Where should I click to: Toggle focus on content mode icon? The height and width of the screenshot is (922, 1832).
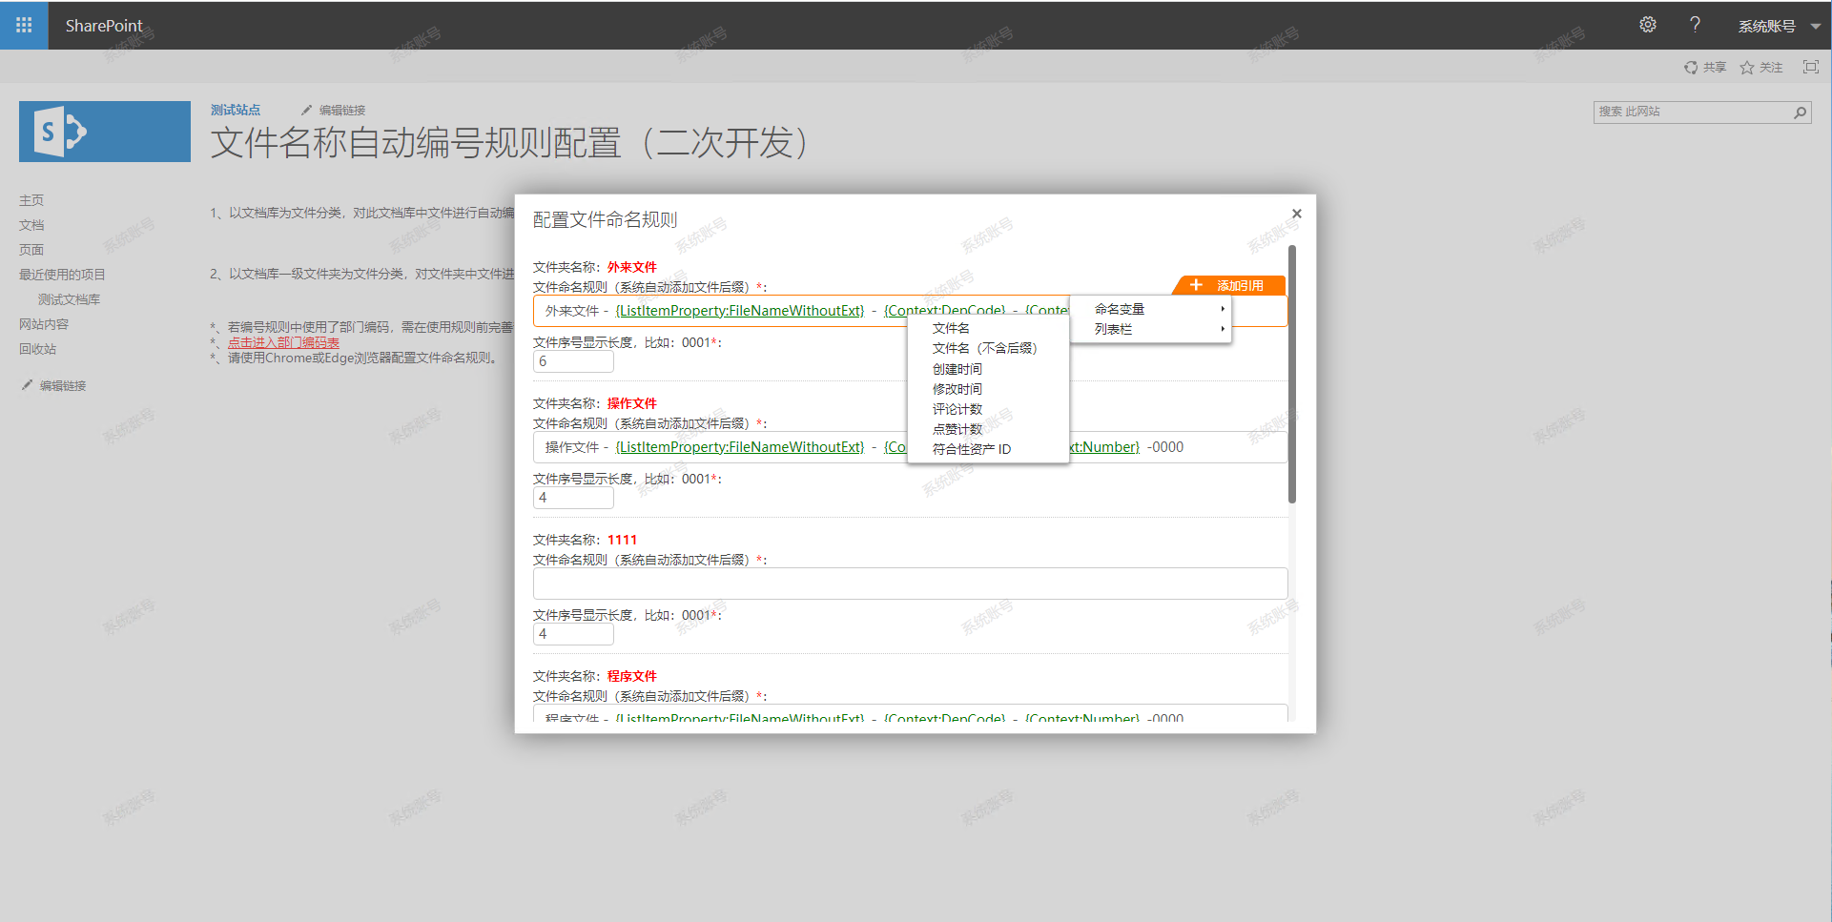(1810, 67)
